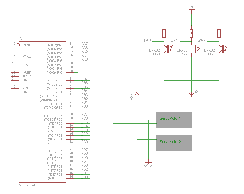
Task: Select the resistor above the PA0 label
Action: point(164,33)
